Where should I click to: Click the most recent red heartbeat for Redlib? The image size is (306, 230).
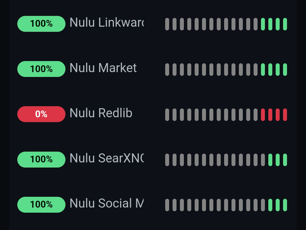click(285, 115)
